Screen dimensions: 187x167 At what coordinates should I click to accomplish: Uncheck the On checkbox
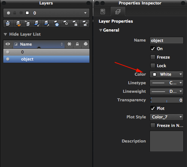click(x=153, y=49)
